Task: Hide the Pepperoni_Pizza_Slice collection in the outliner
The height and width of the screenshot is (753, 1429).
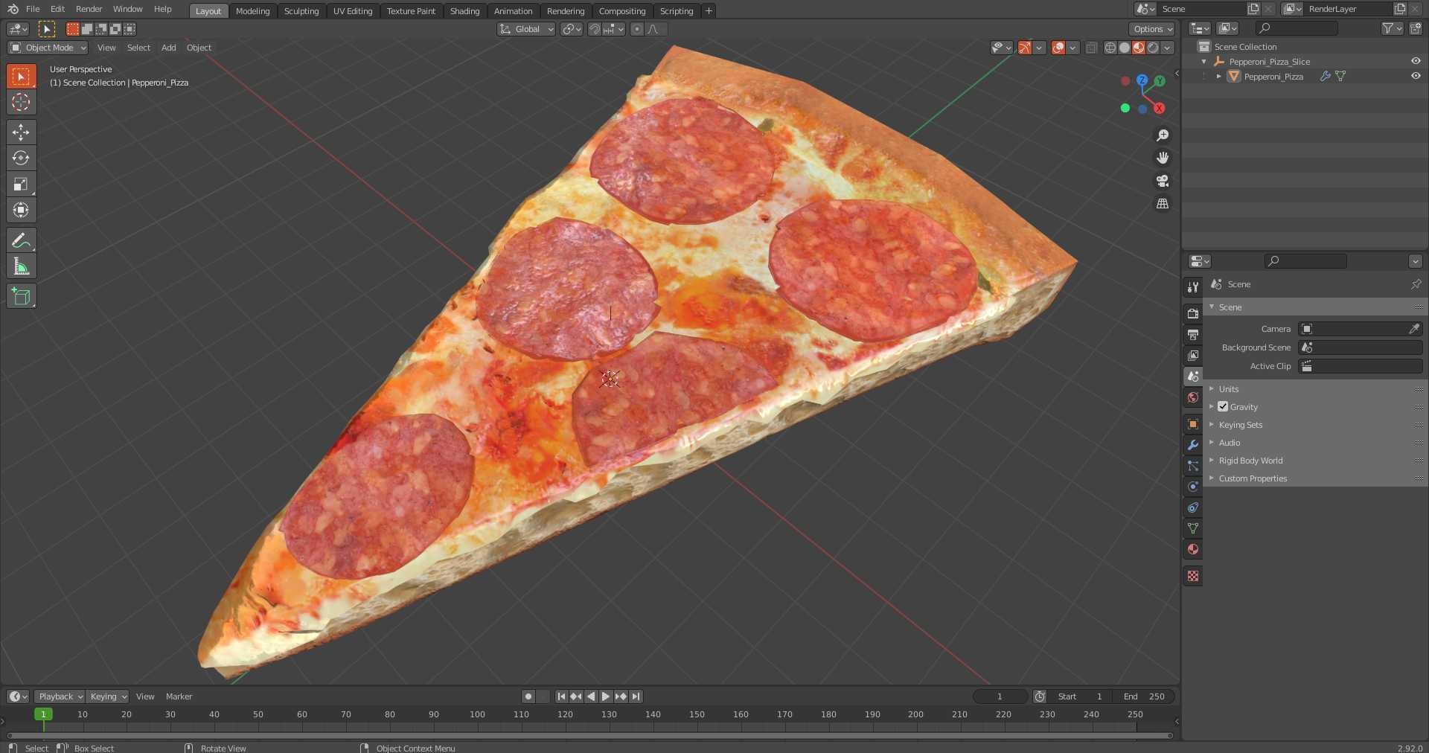Action: (1416, 61)
